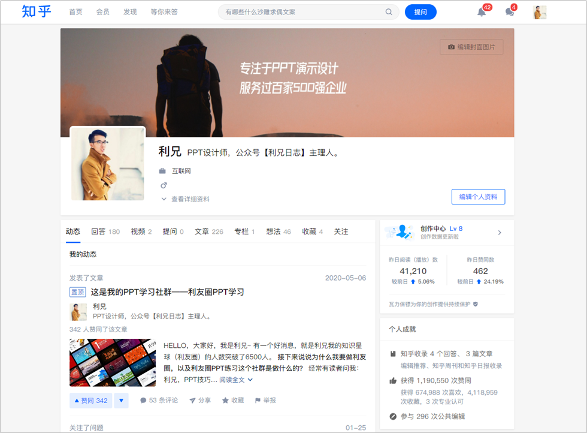The image size is (587, 433).
Task: Click the male gender symbol icon
Action: point(164,185)
